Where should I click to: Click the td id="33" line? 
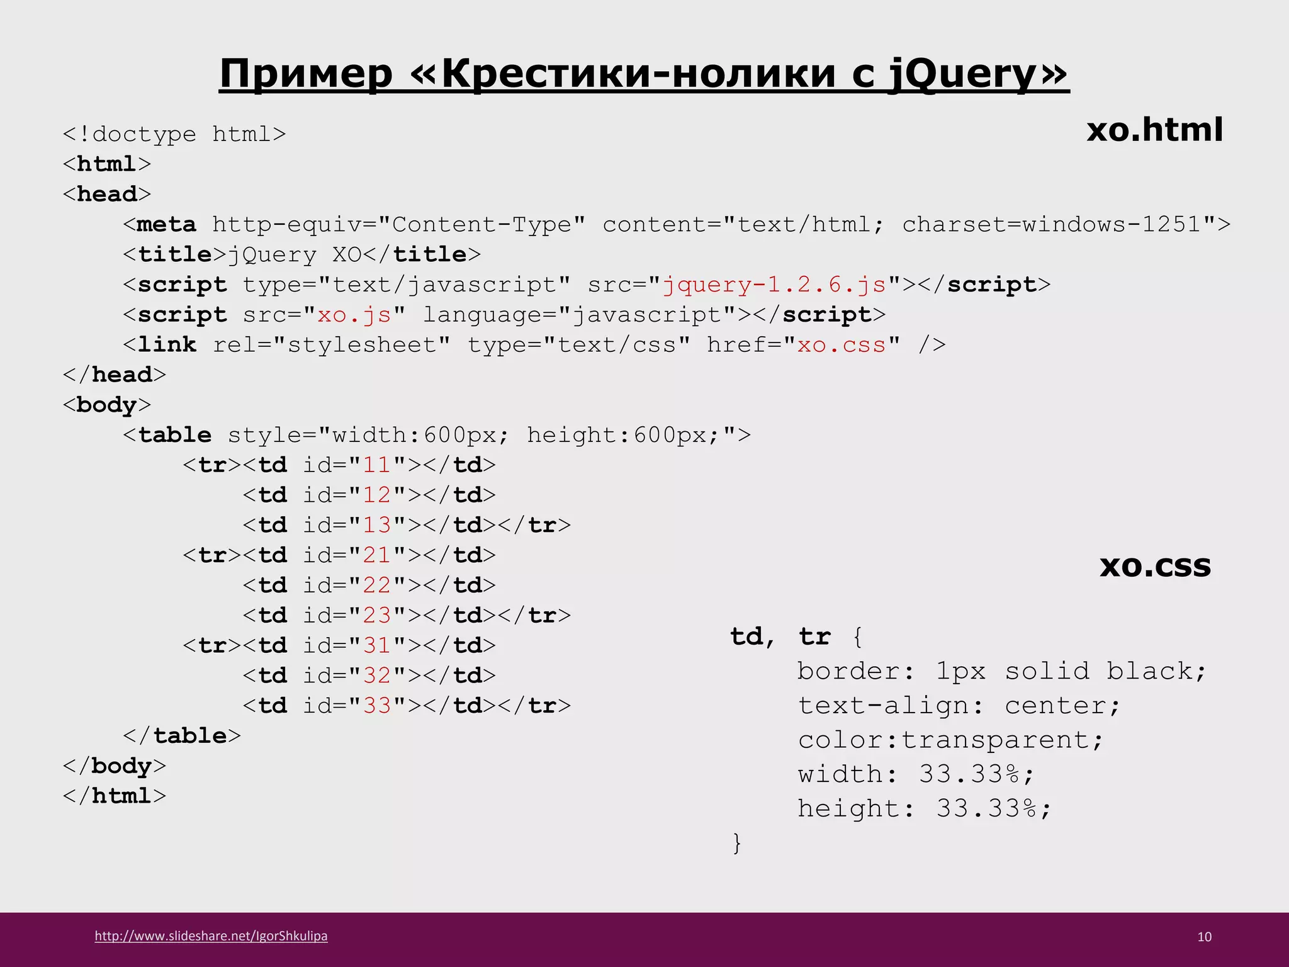pos(407,706)
